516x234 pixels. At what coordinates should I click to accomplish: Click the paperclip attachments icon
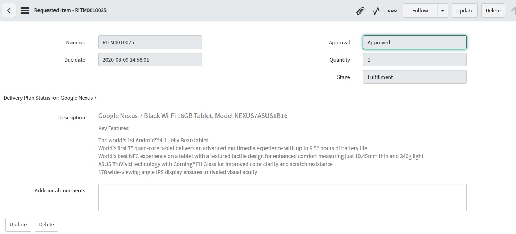pos(360,11)
